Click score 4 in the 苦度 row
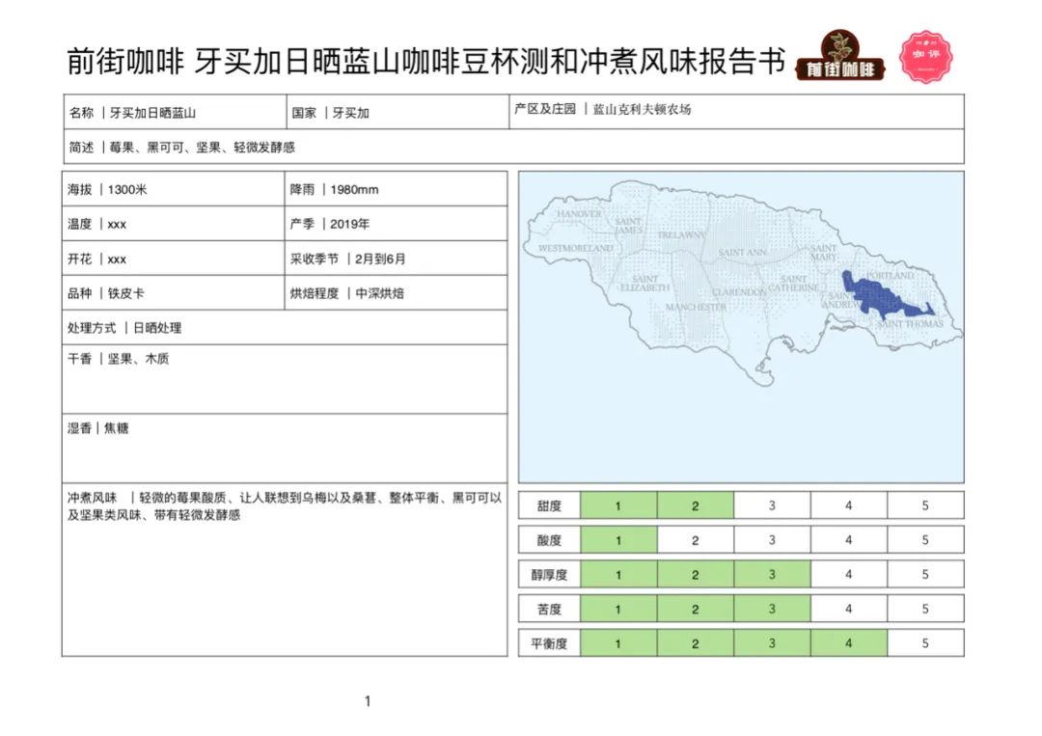 coord(849,609)
